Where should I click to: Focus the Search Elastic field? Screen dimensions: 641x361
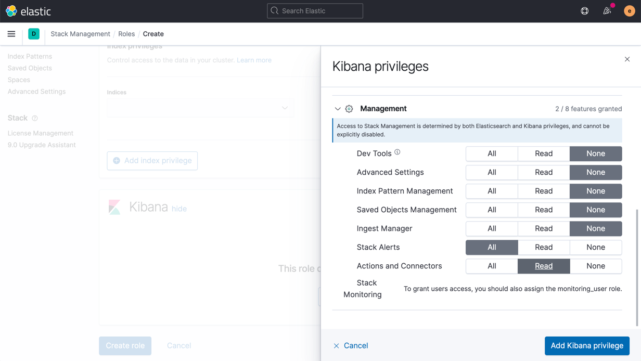[x=315, y=11]
